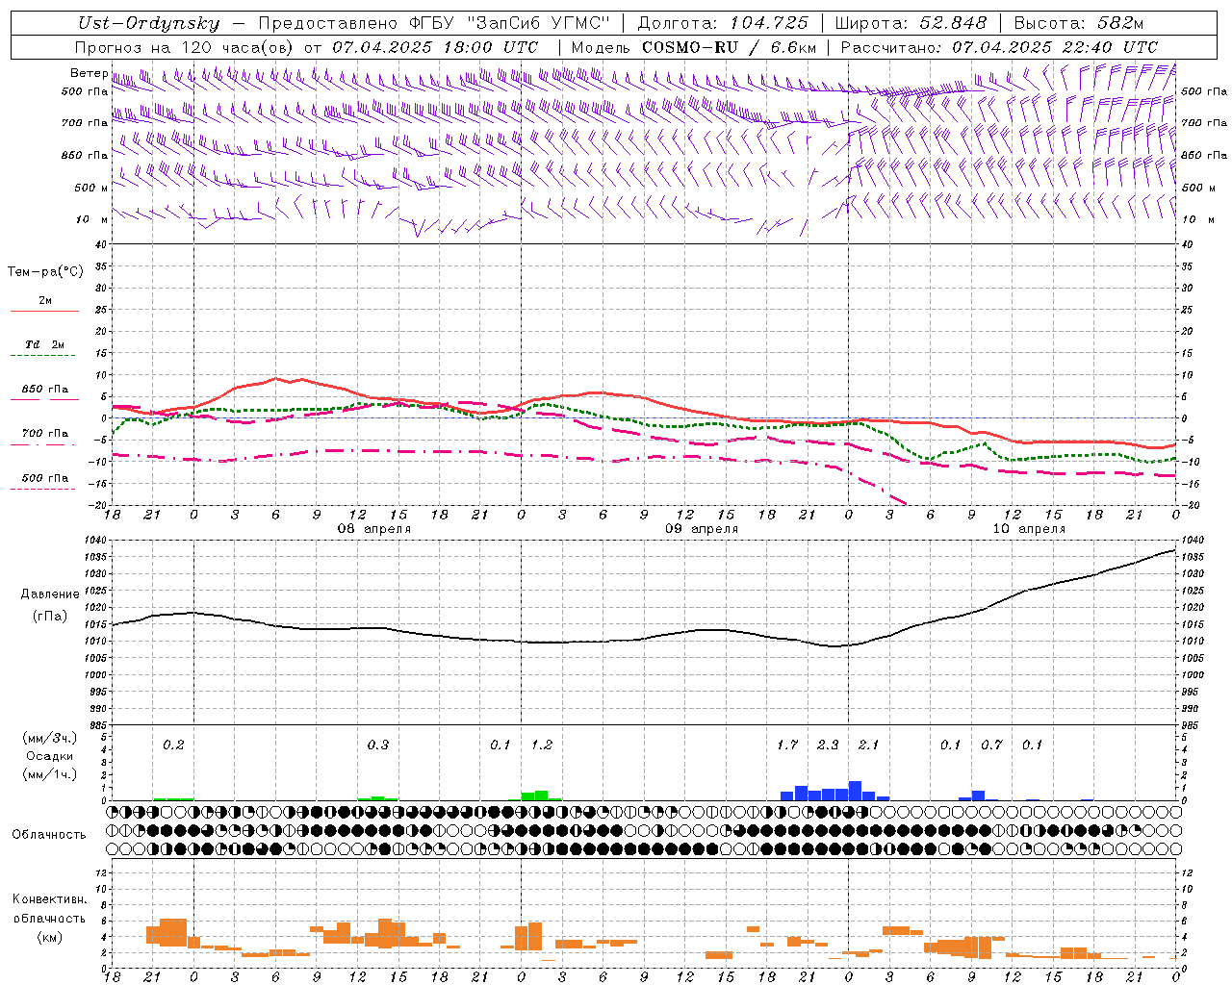
Task: Click the "10 апреля" date label
Action: coord(1029,529)
